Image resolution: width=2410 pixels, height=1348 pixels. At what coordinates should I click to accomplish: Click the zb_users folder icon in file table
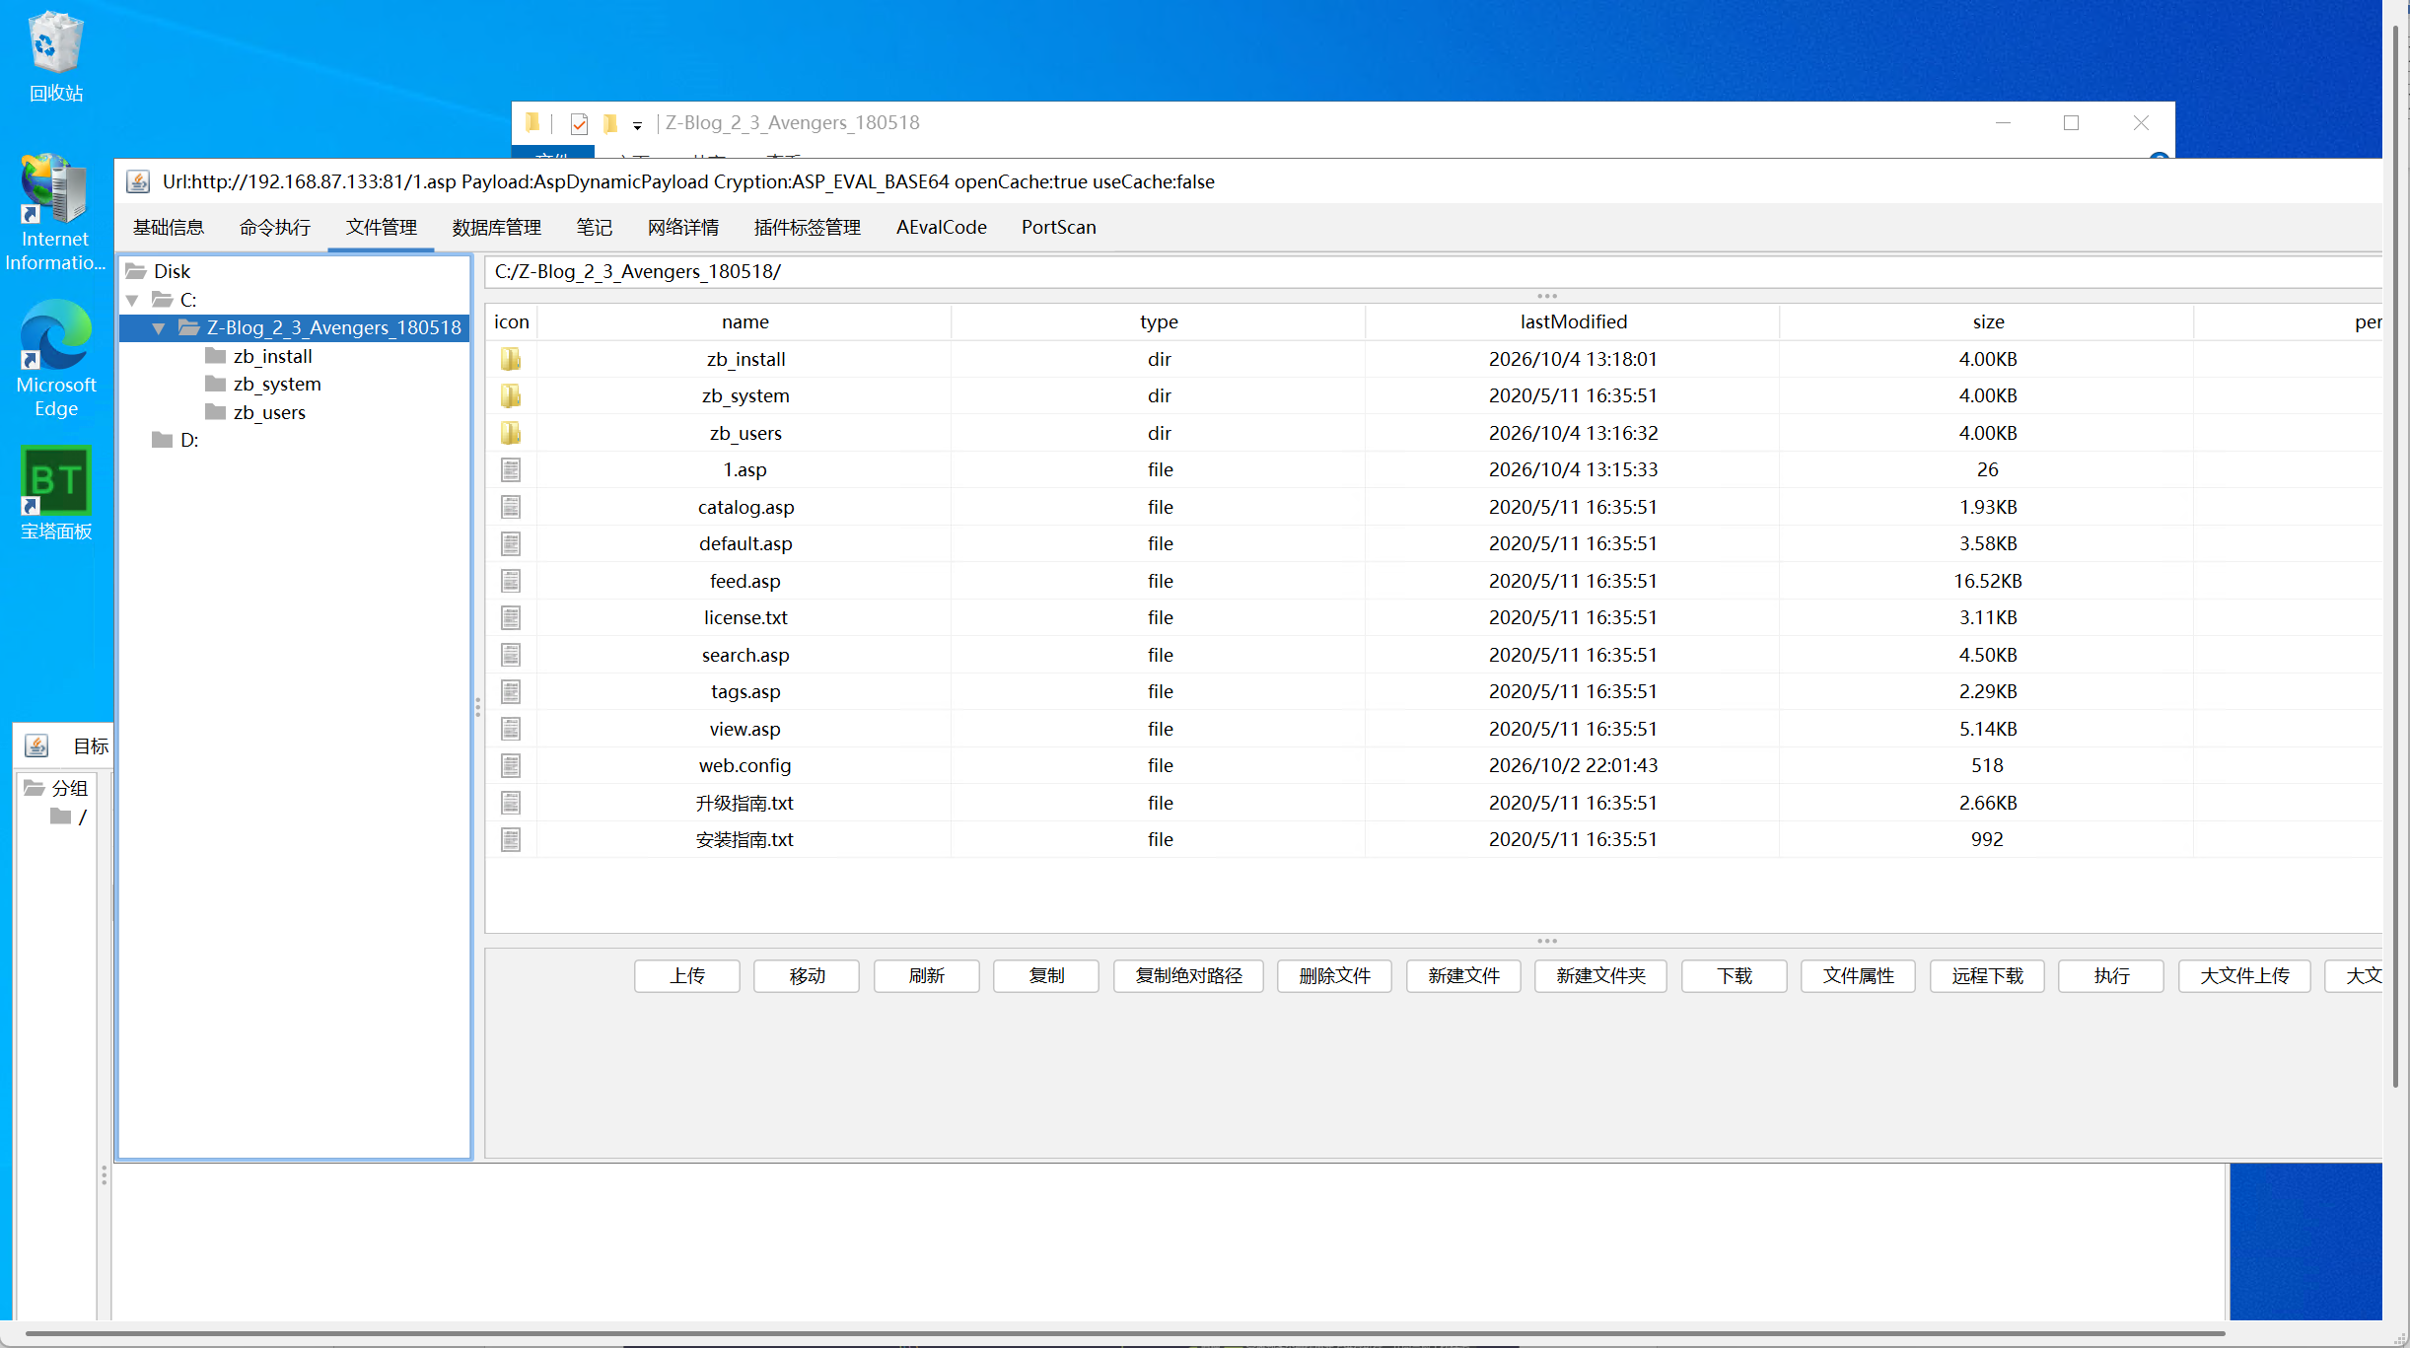click(510, 433)
